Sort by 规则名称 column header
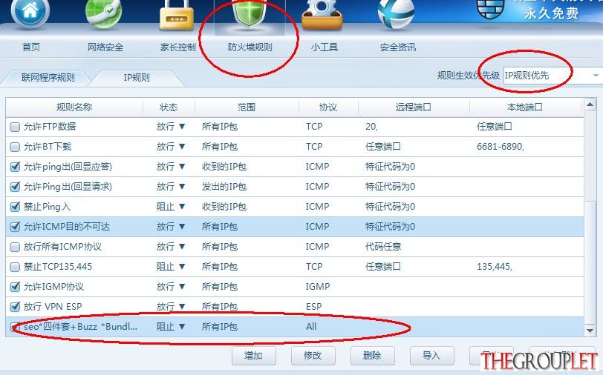Image resolution: width=603 pixels, height=375 pixels. pyautogui.click(x=74, y=107)
